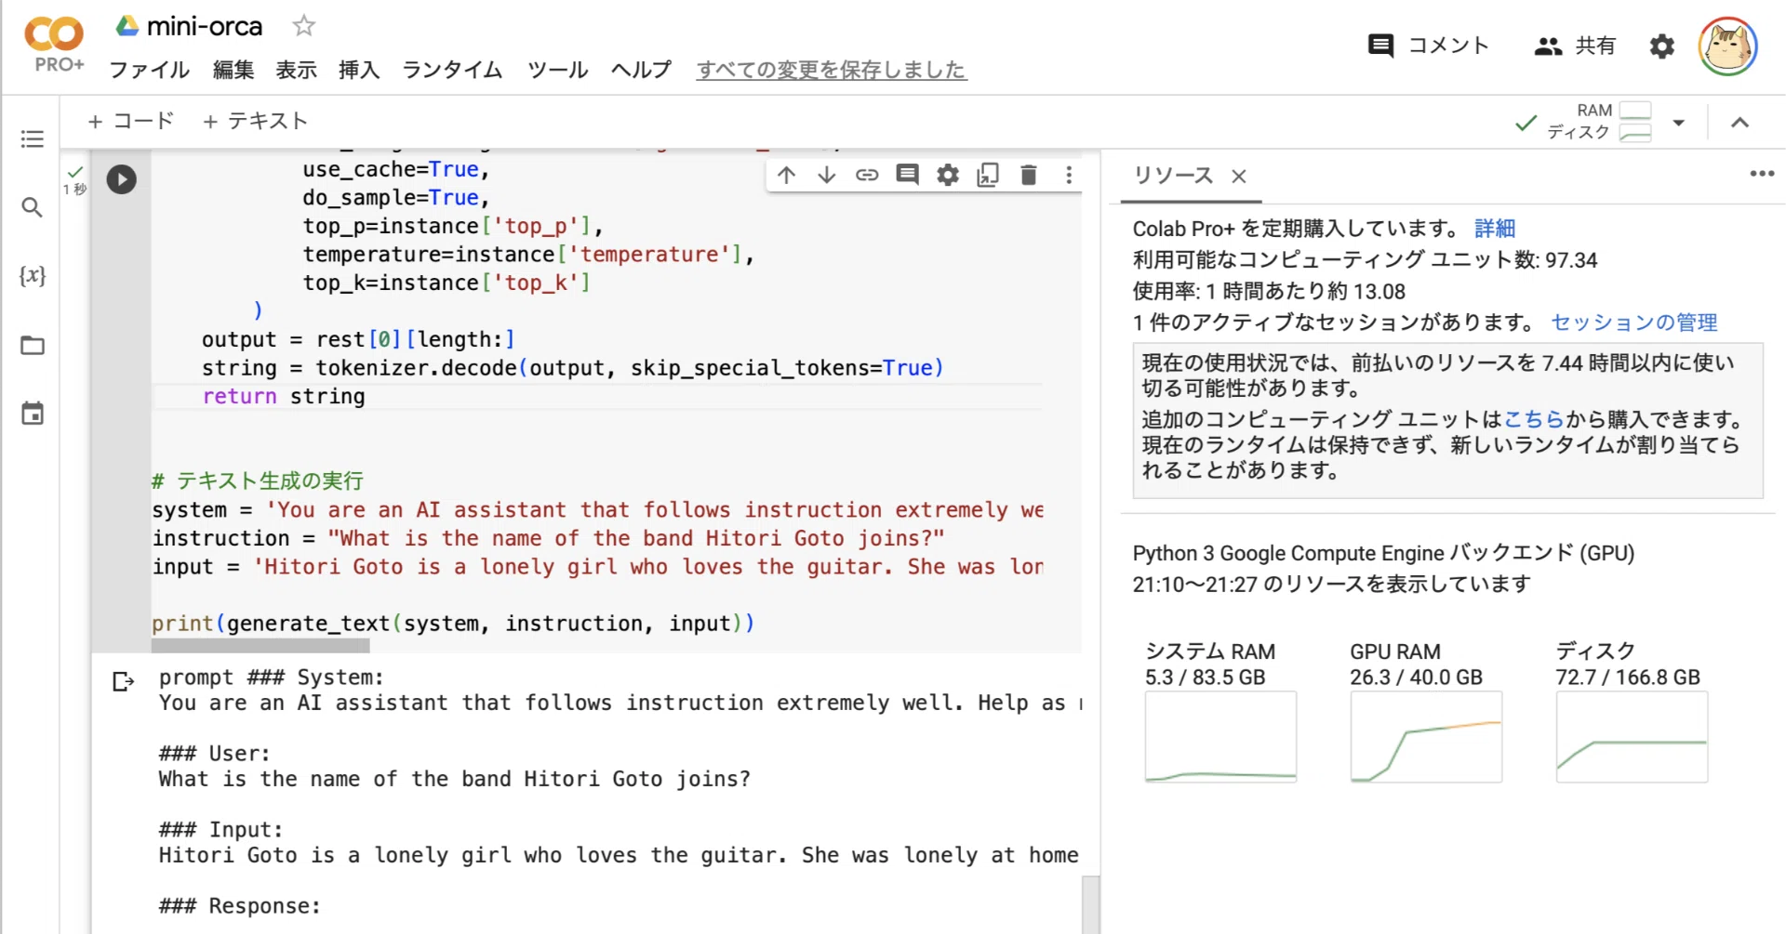Viewport: 1786px width, 934px height.
Task: Open the 詳細 link
Action: click(x=1494, y=229)
